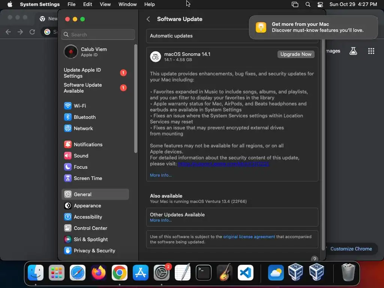Open the Window menu
This screenshot has width=384, height=288.
[x=127, y=4]
